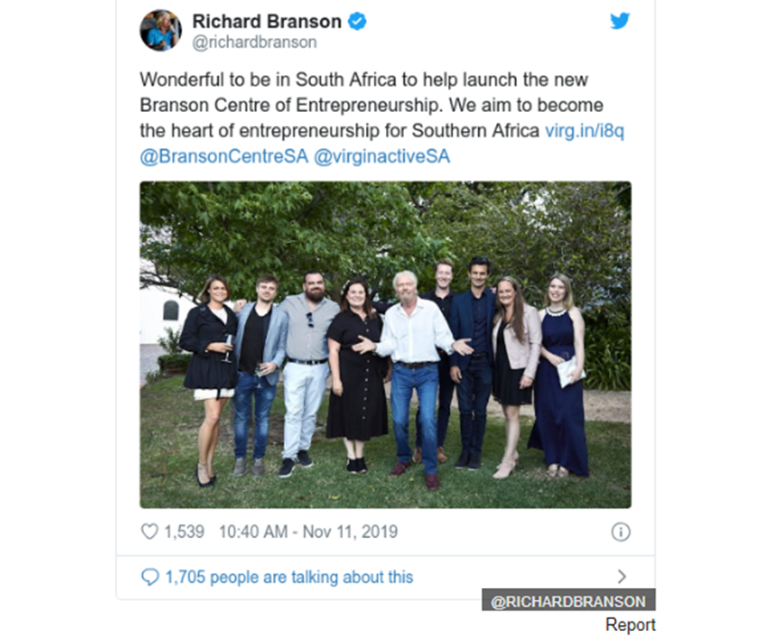Click the heart like icon
The image size is (758, 644).
(x=149, y=531)
